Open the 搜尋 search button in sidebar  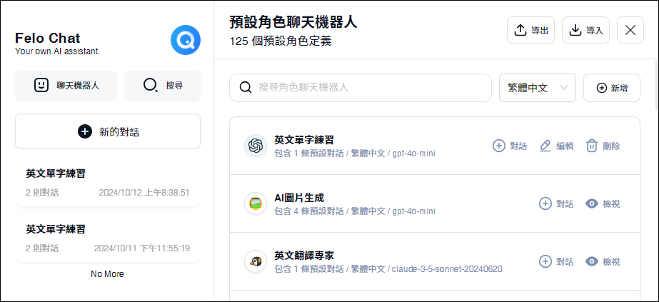tap(162, 85)
